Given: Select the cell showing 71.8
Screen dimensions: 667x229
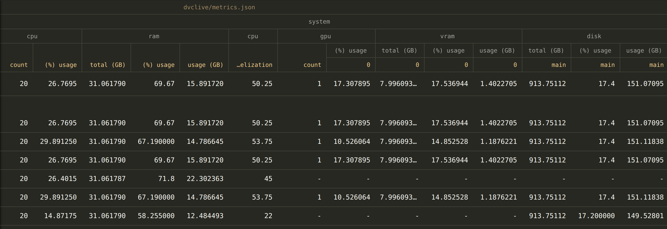Looking at the screenshot, I should (166, 179).
